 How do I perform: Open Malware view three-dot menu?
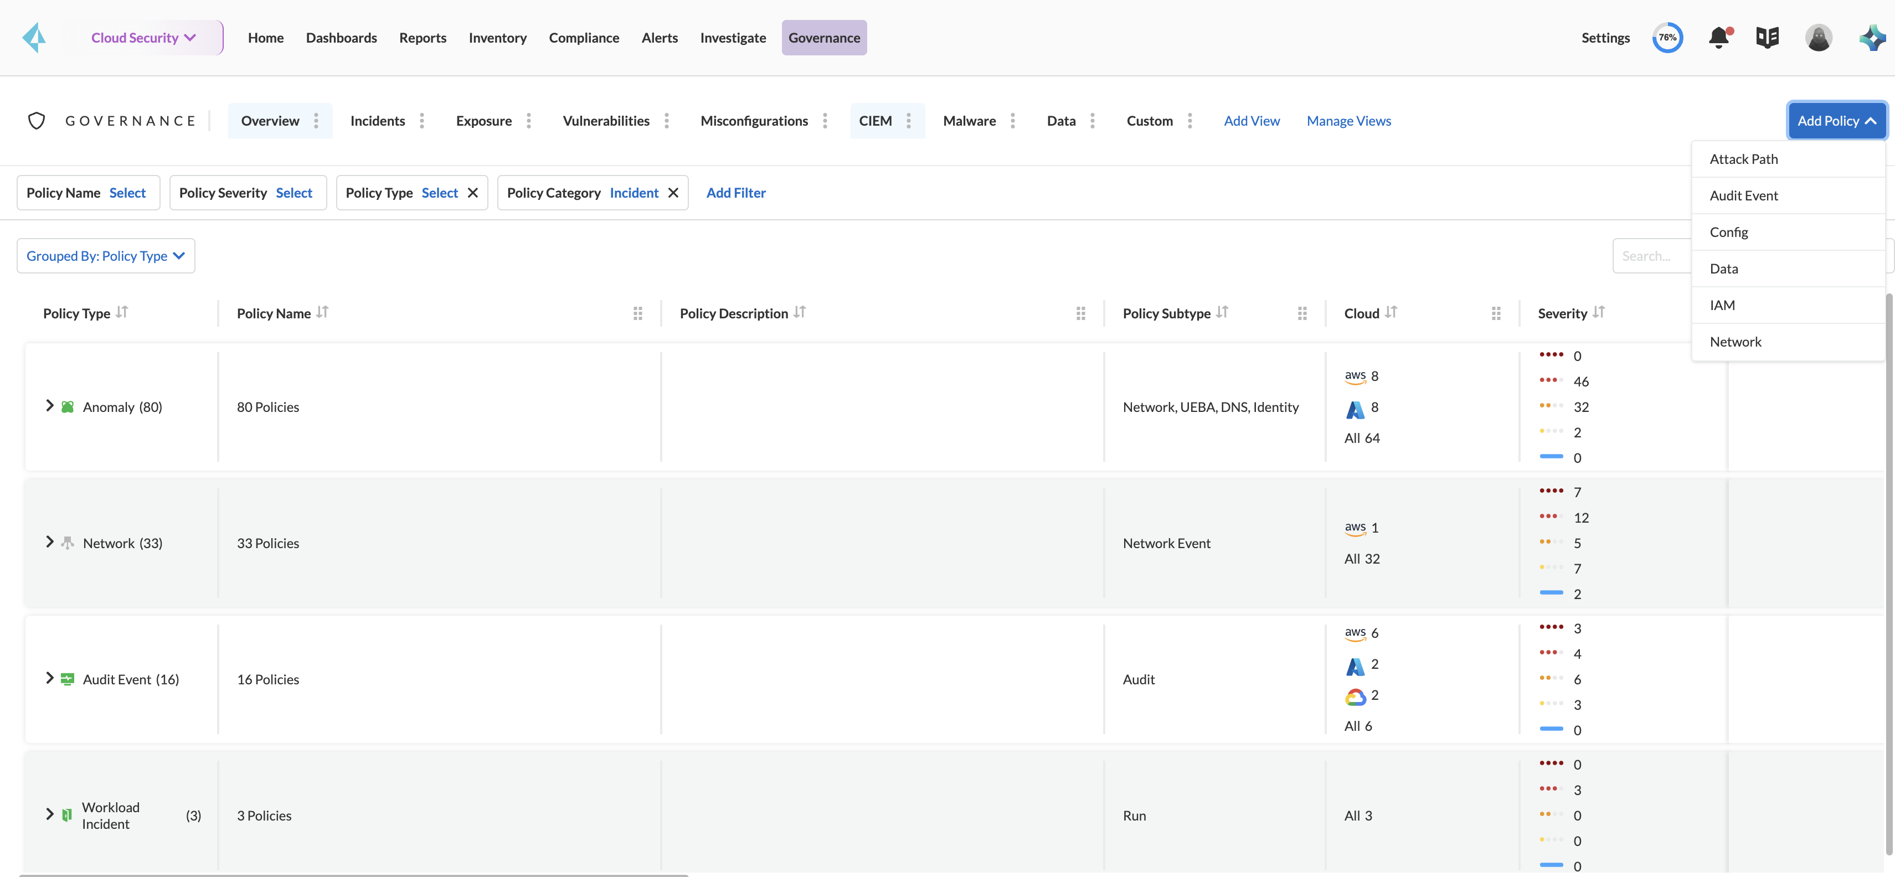coord(1013,121)
